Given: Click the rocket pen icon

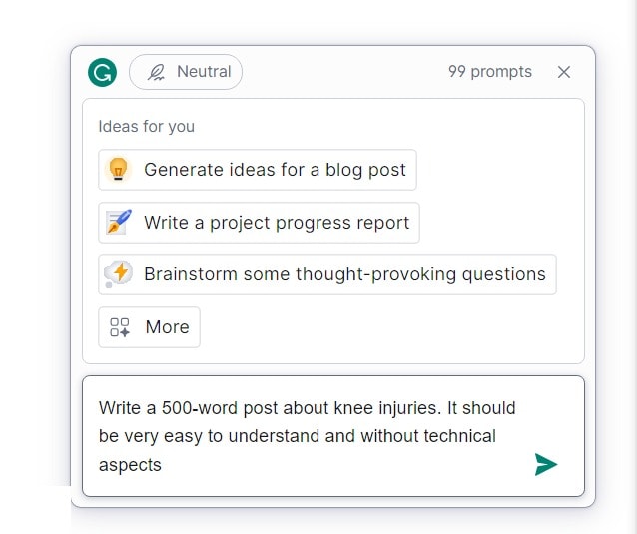Looking at the screenshot, I should click(119, 223).
